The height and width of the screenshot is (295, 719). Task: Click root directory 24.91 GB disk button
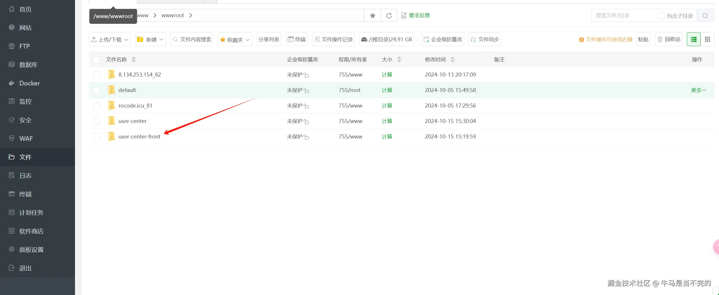pyautogui.click(x=387, y=39)
